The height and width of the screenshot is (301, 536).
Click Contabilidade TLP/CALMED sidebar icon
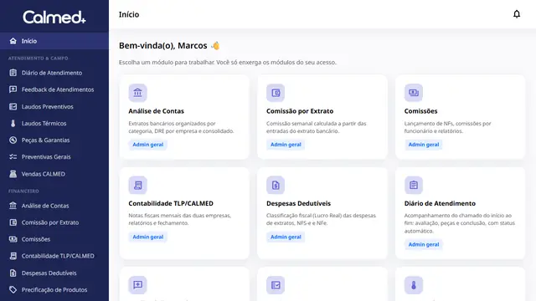click(x=13, y=256)
